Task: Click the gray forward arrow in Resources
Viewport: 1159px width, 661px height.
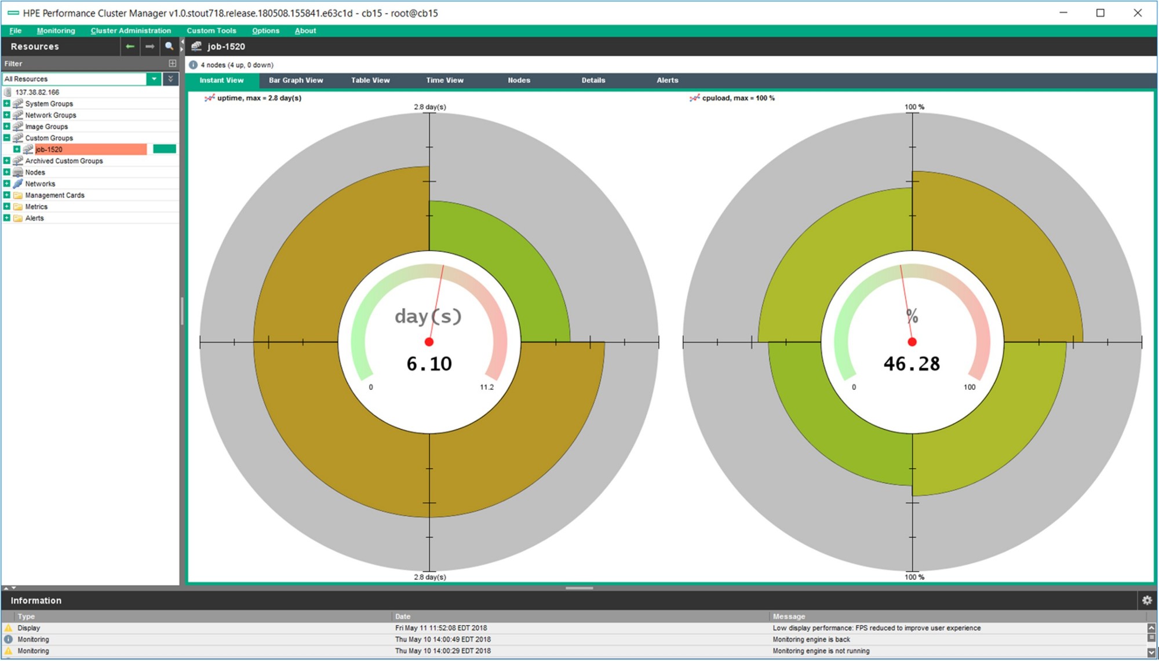Action: [150, 46]
